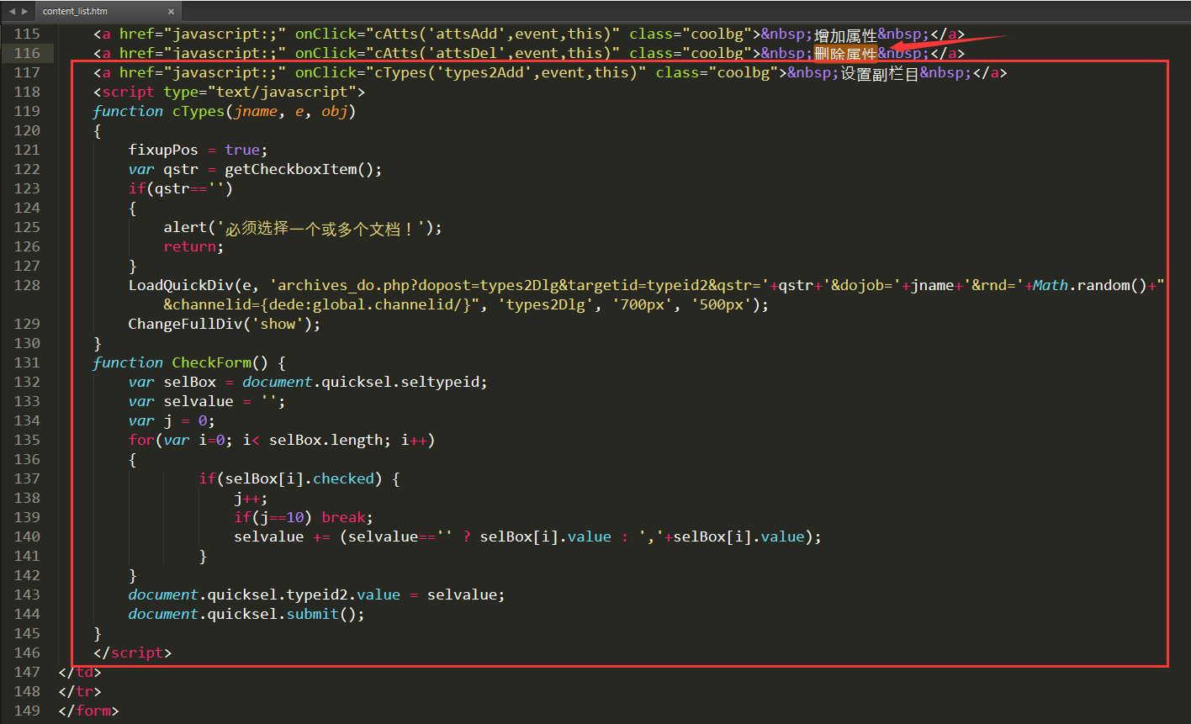Click the 增加属性 text on line 115

tap(845, 34)
